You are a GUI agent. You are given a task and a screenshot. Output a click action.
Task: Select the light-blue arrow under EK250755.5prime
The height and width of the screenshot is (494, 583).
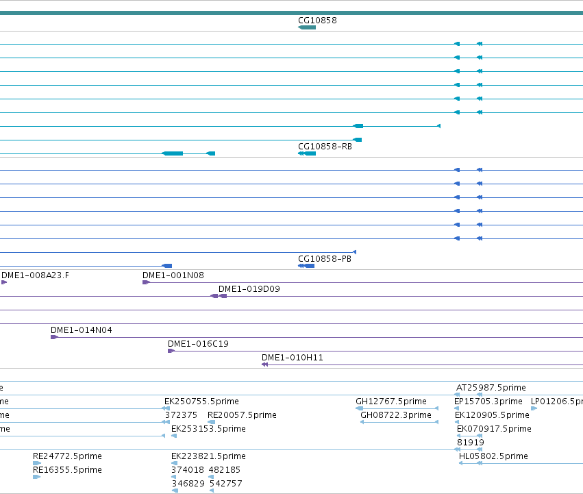pos(166,408)
